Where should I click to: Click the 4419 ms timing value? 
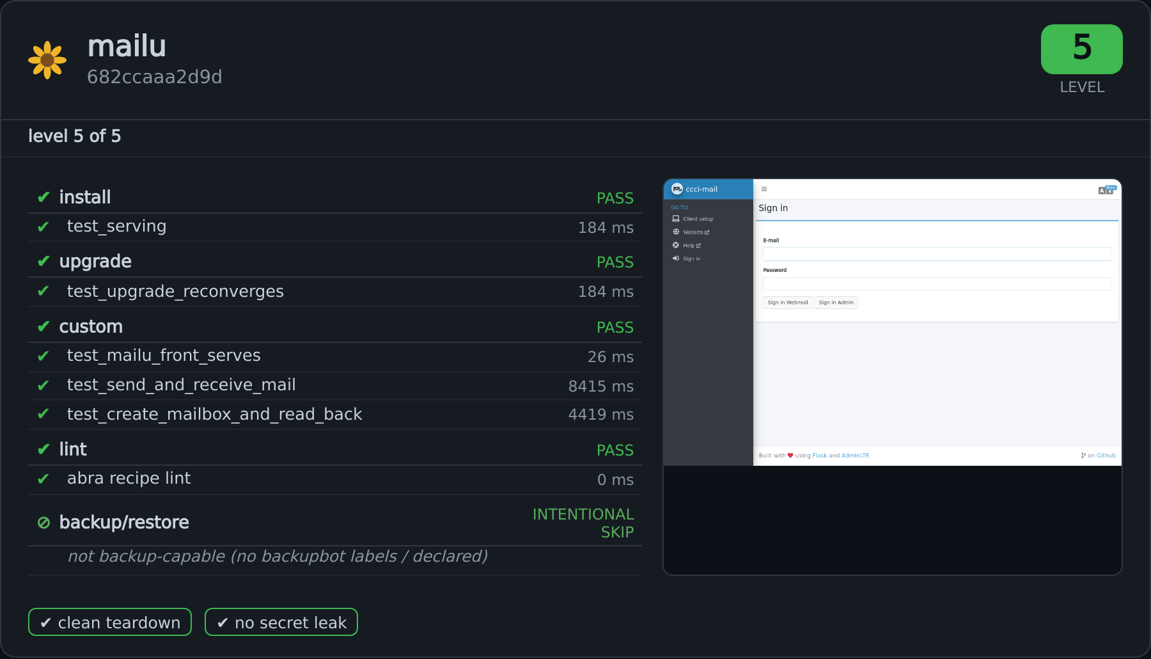coord(601,415)
